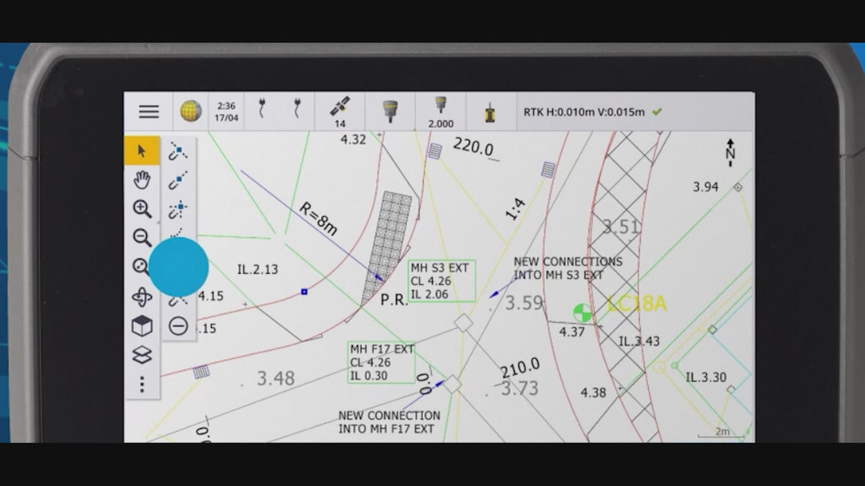Toggle the topmost snap-to tool
Screen dimensions: 865x486
(x=179, y=151)
